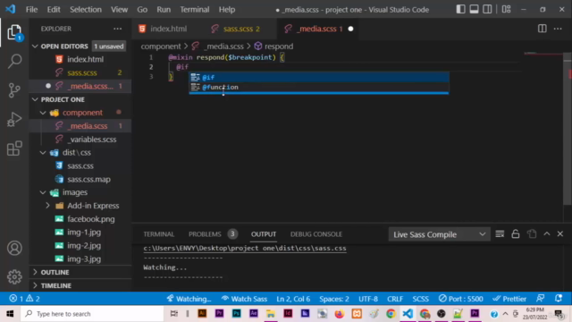Screen dimensions: 572x322
Task: Open sass.css.map file
Action: pyautogui.click(x=88, y=179)
